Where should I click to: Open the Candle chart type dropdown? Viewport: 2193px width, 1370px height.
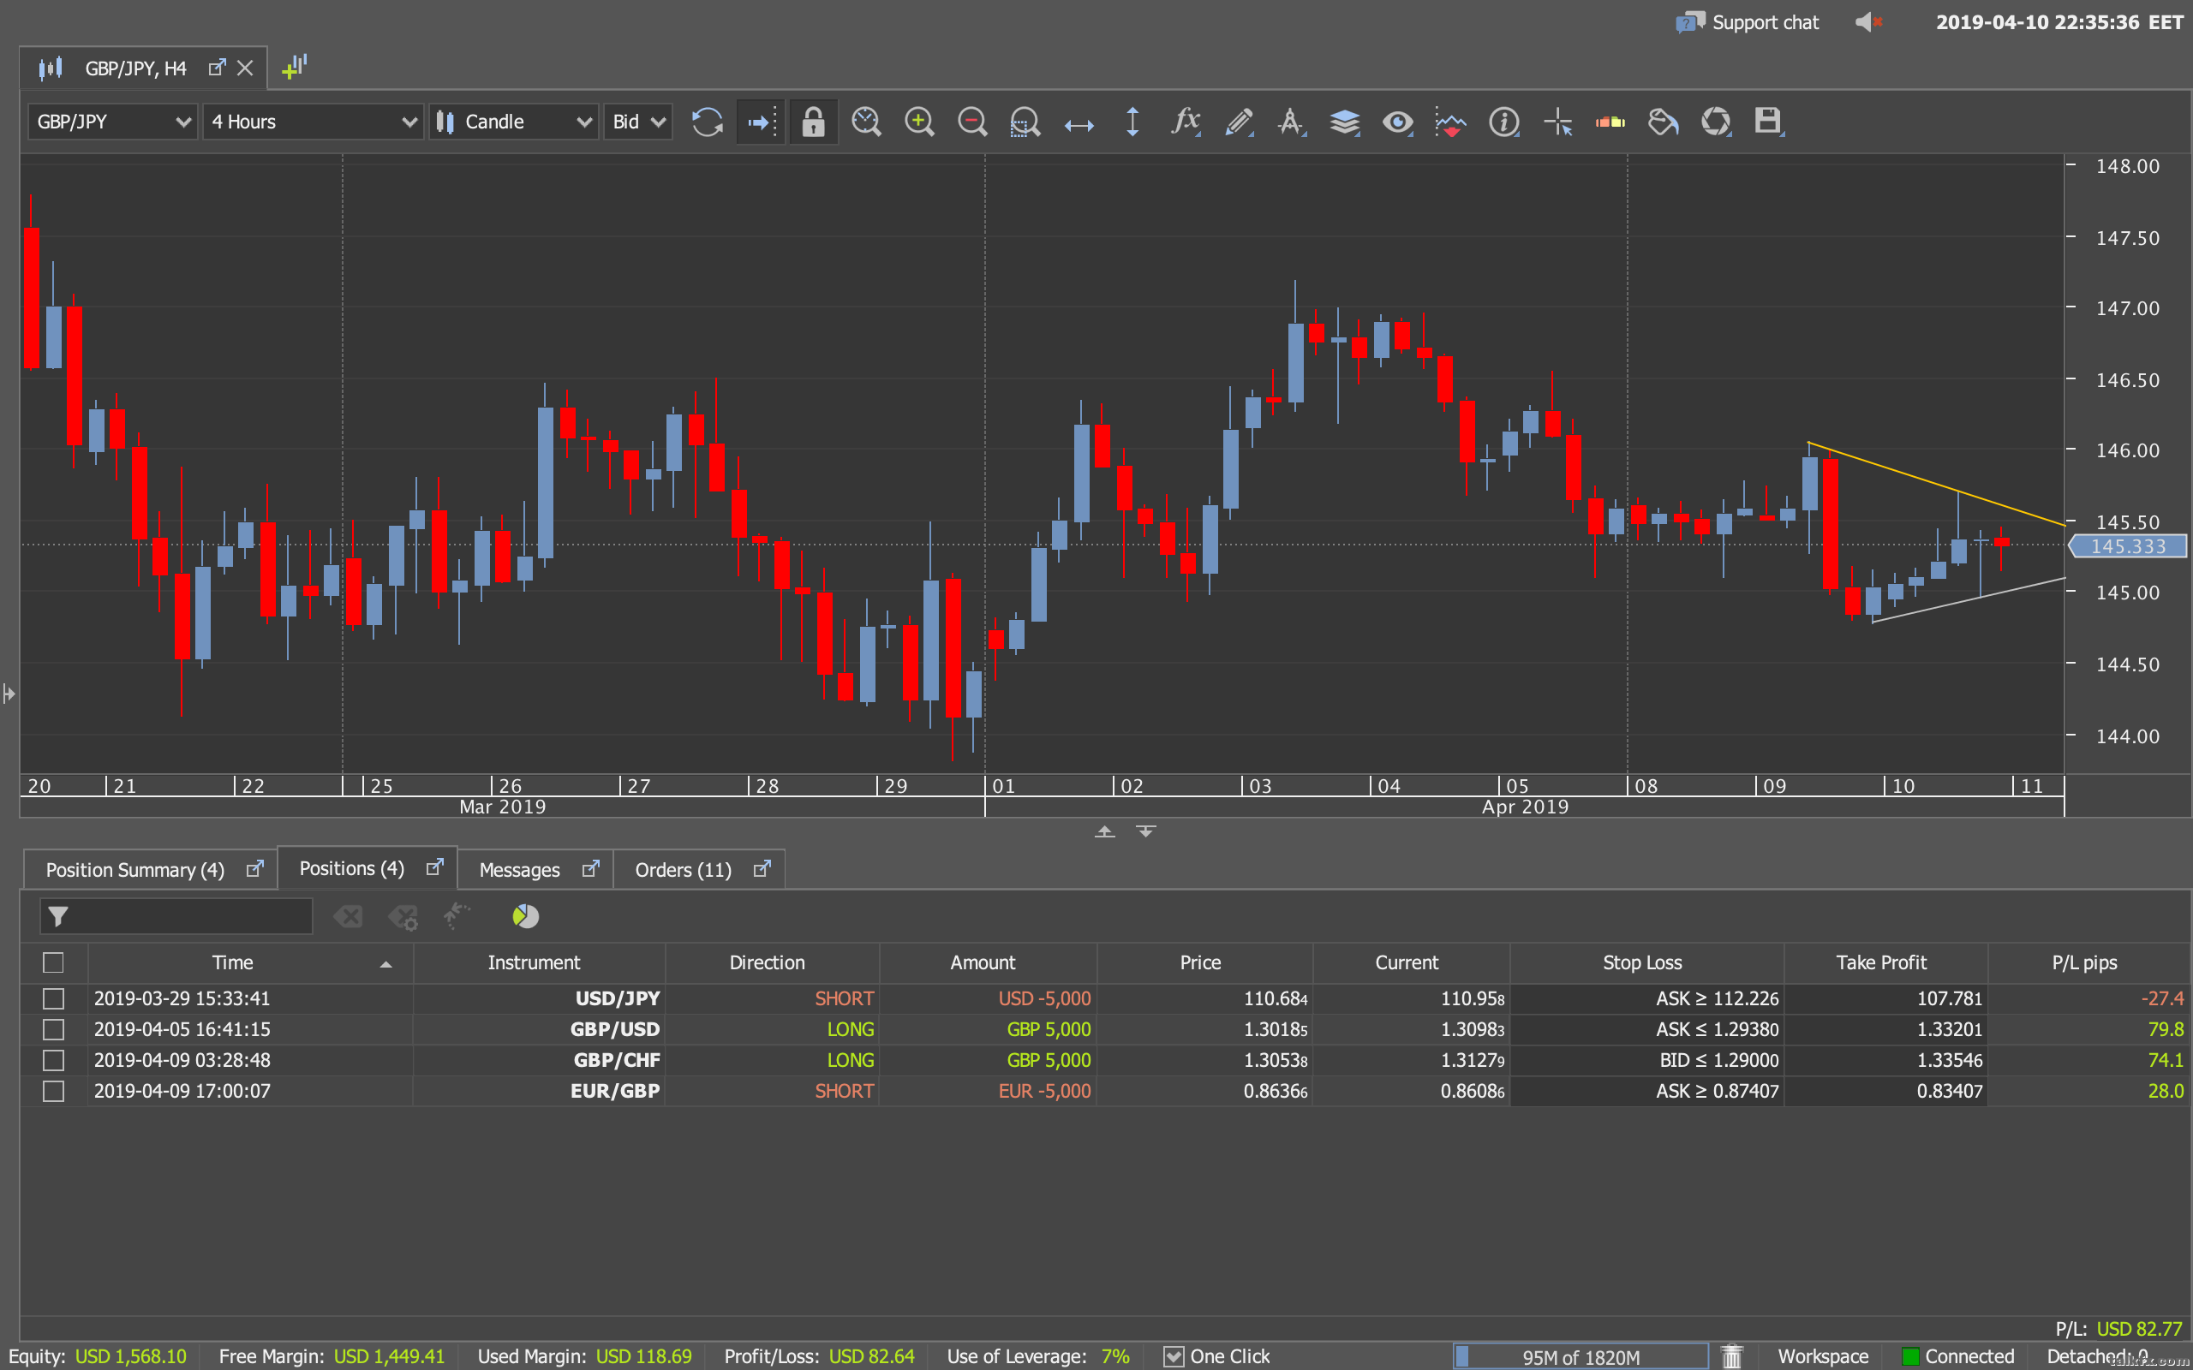pyautogui.click(x=514, y=122)
